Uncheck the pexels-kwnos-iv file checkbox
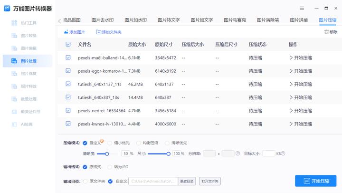This screenshot has width=342, height=193. tap(68, 124)
